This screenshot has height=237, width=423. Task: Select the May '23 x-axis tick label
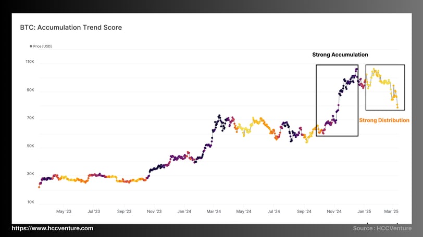64,212
